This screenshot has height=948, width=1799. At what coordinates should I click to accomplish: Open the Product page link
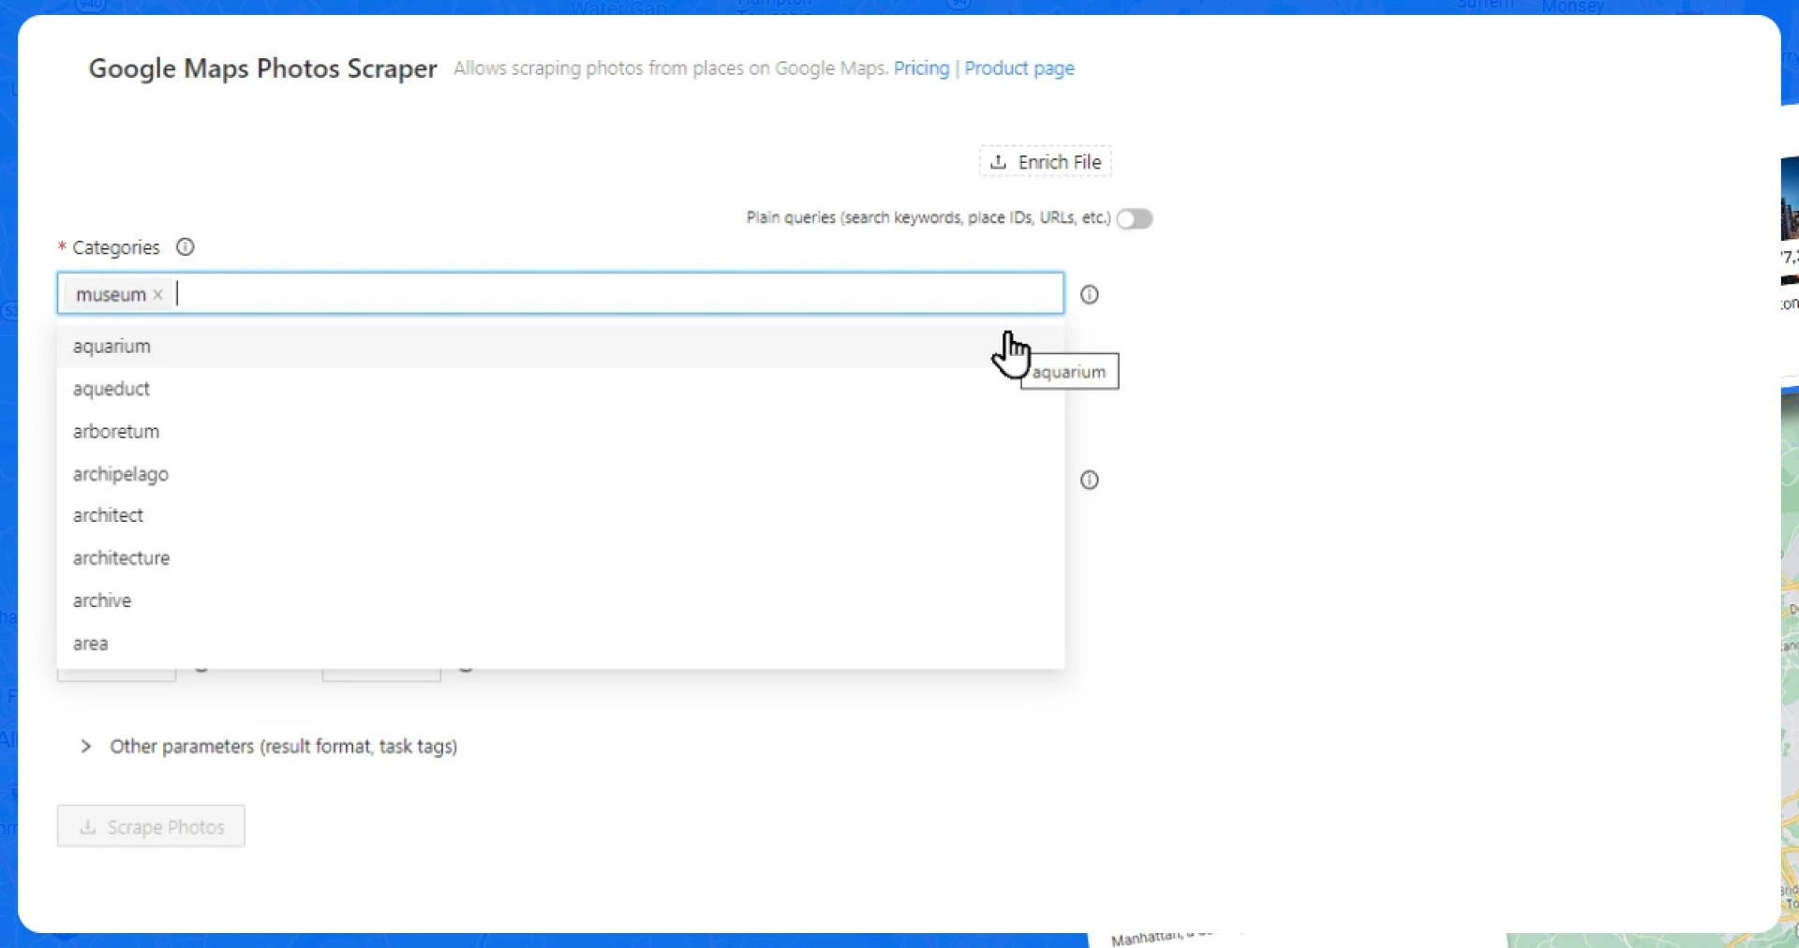pos(1018,68)
